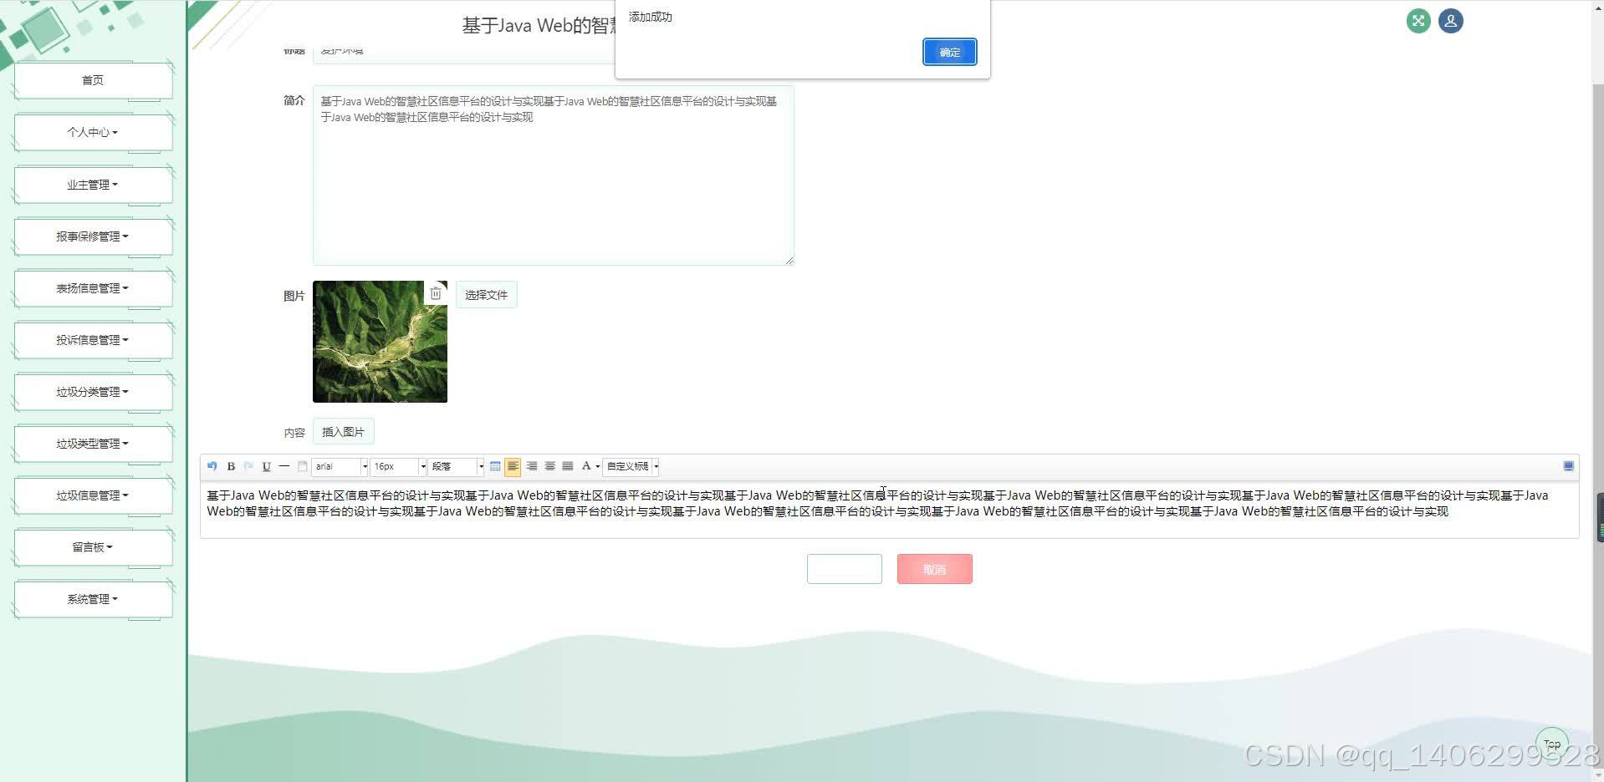Open the user profile icon top right
Screen dimensions: 1604x782
coord(1449,21)
